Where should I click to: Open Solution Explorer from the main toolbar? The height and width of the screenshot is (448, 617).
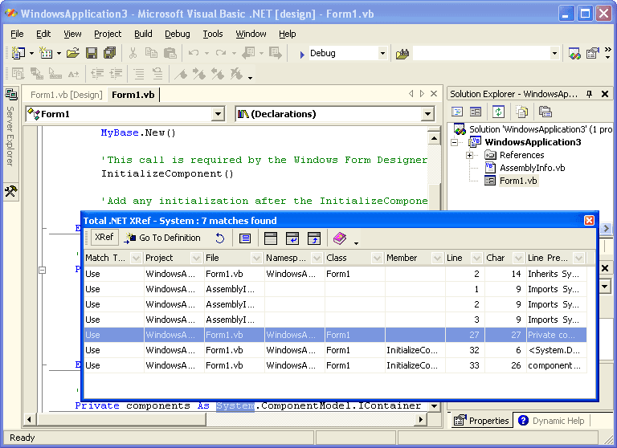(x=574, y=53)
